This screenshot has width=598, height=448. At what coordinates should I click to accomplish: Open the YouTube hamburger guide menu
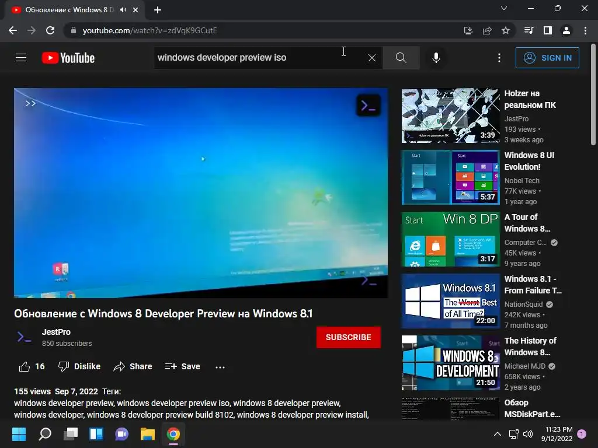tap(21, 58)
